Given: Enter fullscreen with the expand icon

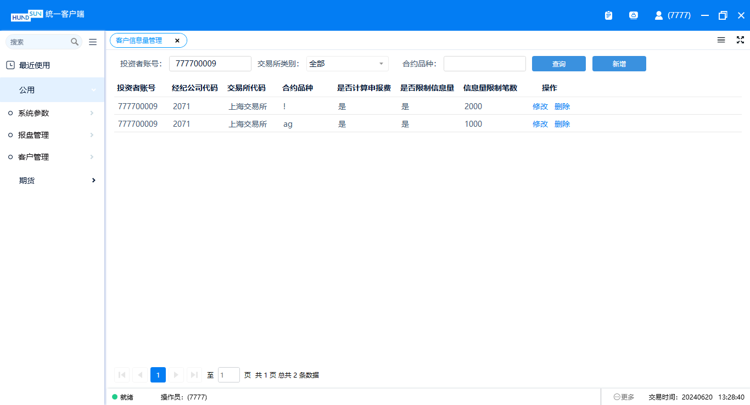Looking at the screenshot, I should pos(740,40).
